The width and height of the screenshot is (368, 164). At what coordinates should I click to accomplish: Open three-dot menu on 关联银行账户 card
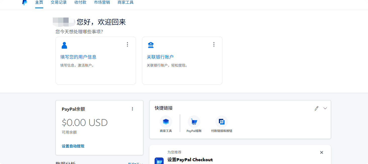coord(214,44)
